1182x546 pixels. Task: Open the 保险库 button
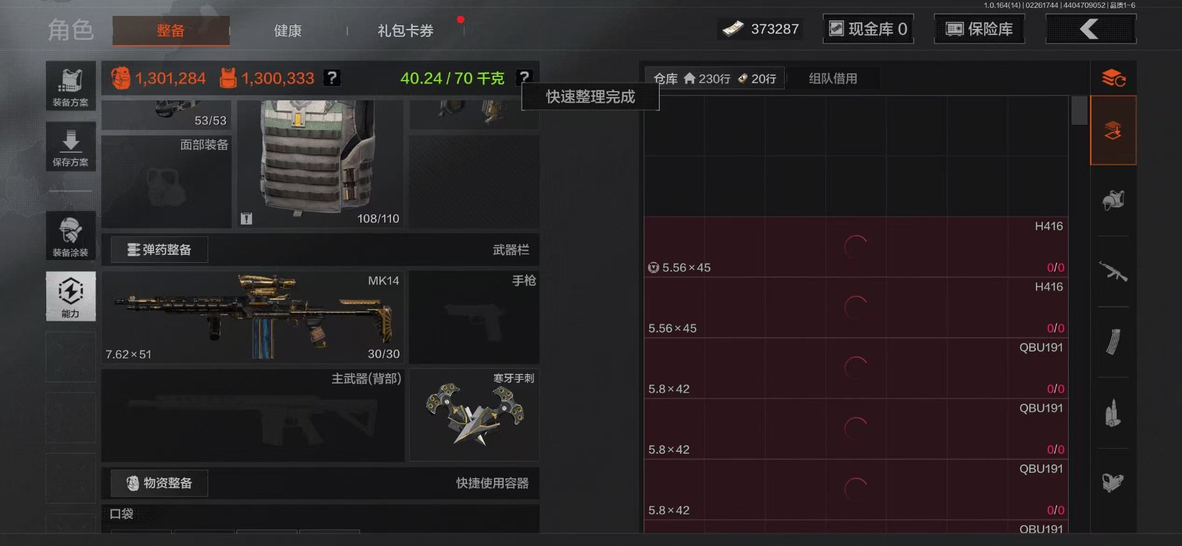[x=979, y=29]
